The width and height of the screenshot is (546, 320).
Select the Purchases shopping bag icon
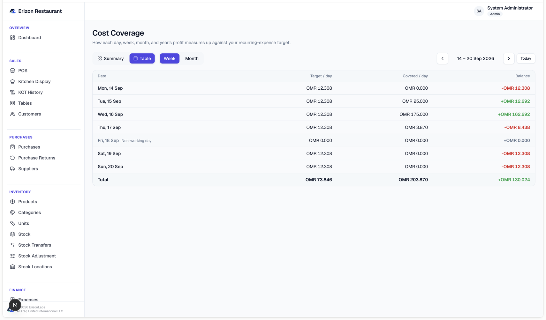12,147
